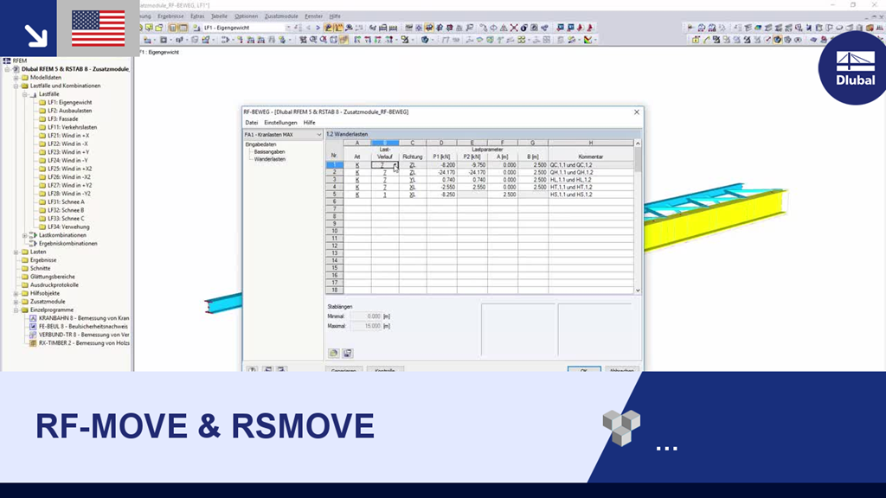Click the US flag language icon
Viewport: 886px width, 498px height.
tap(99, 29)
